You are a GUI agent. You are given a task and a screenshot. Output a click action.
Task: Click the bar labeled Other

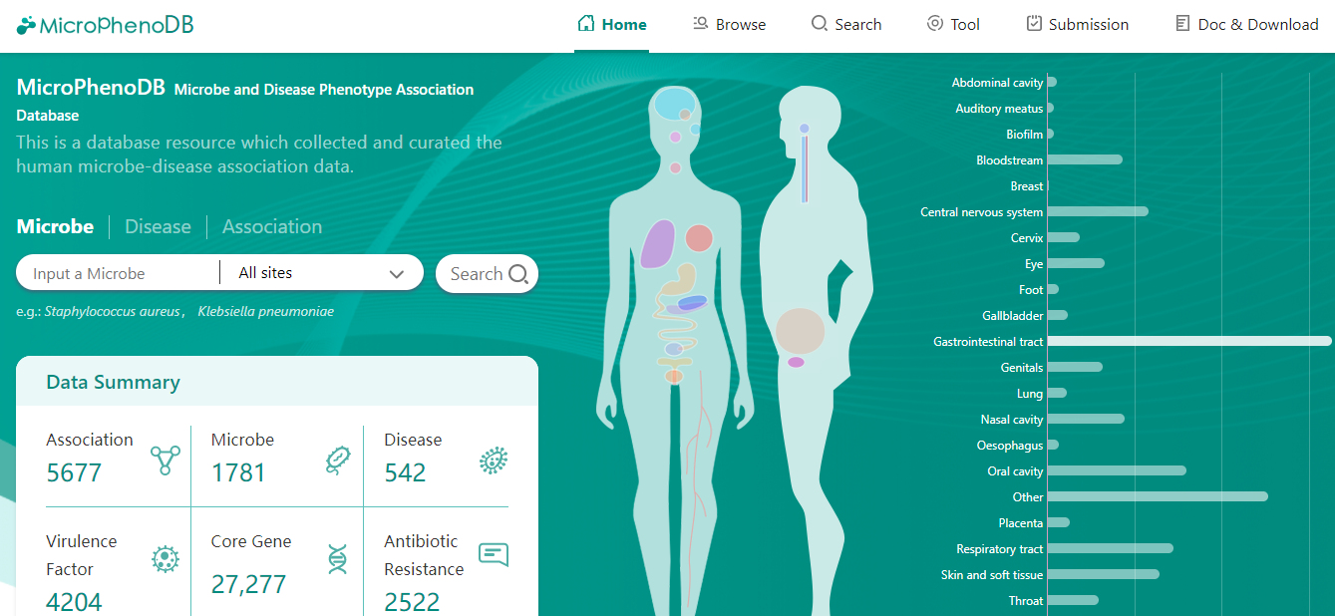pos(1158,496)
